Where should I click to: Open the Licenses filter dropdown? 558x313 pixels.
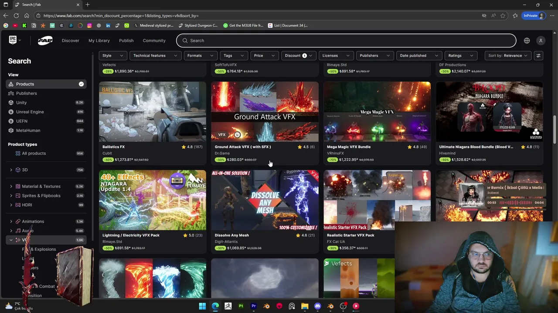tap(336, 56)
